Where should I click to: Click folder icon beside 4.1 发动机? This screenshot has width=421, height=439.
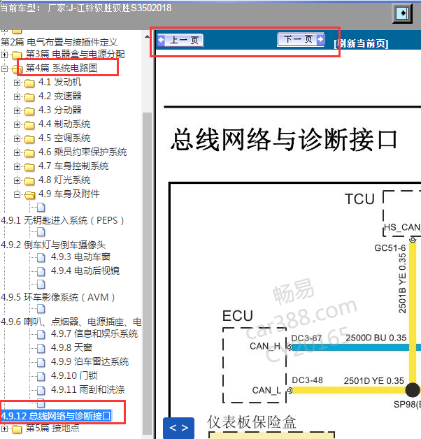[x=29, y=83]
